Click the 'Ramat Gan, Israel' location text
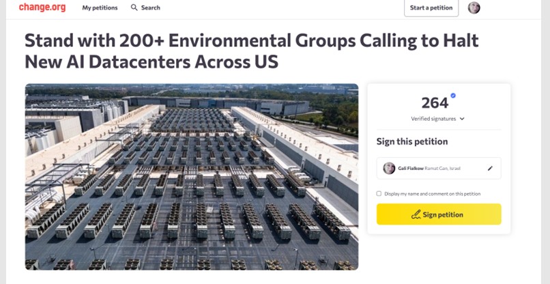Image resolution: width=550 pixels, height=284 pixels. pos(443,168)
